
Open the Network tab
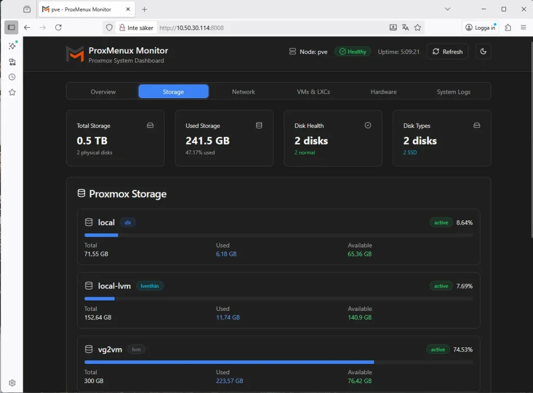click(x=243, y=91)
